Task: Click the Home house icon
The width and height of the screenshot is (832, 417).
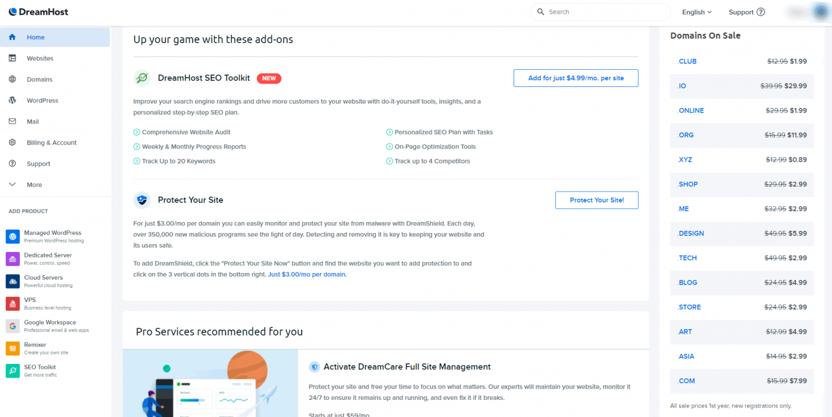Action: coord(12,37)
